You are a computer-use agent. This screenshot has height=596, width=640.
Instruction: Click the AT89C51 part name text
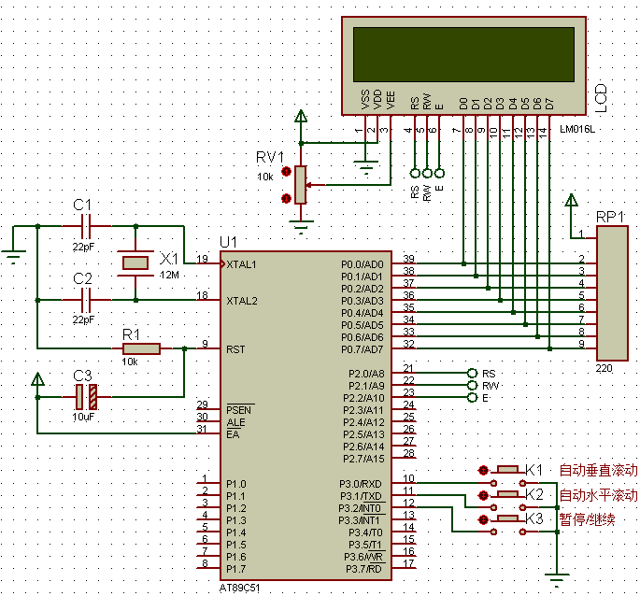click(x=239, y=589)
